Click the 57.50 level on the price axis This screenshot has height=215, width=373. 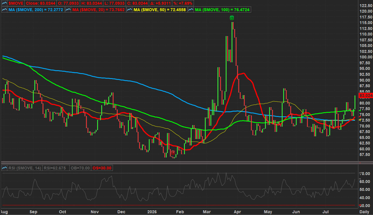(365, 154)
